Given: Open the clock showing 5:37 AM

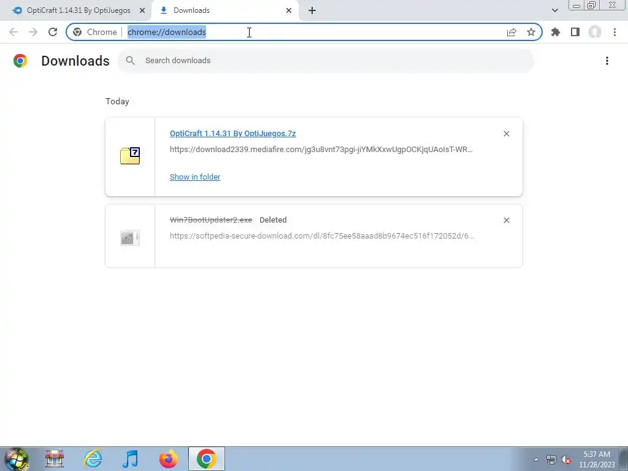Looking at the screenshot, I should tap(597, 459).
